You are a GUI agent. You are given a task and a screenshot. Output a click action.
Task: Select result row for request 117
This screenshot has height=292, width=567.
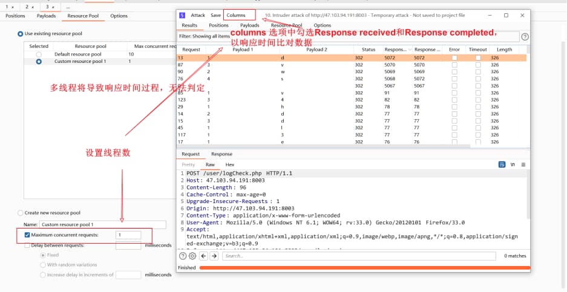pos(352,135)
